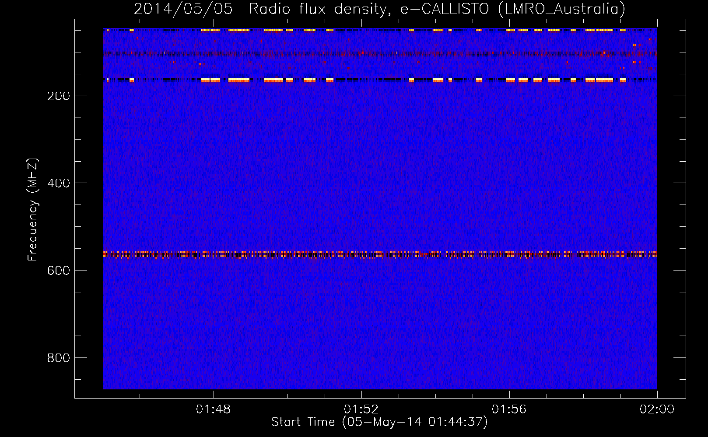
Task: Click the 'Start Time (05-May-14 01:44:37)' label
Action: [x=379, y=422]
